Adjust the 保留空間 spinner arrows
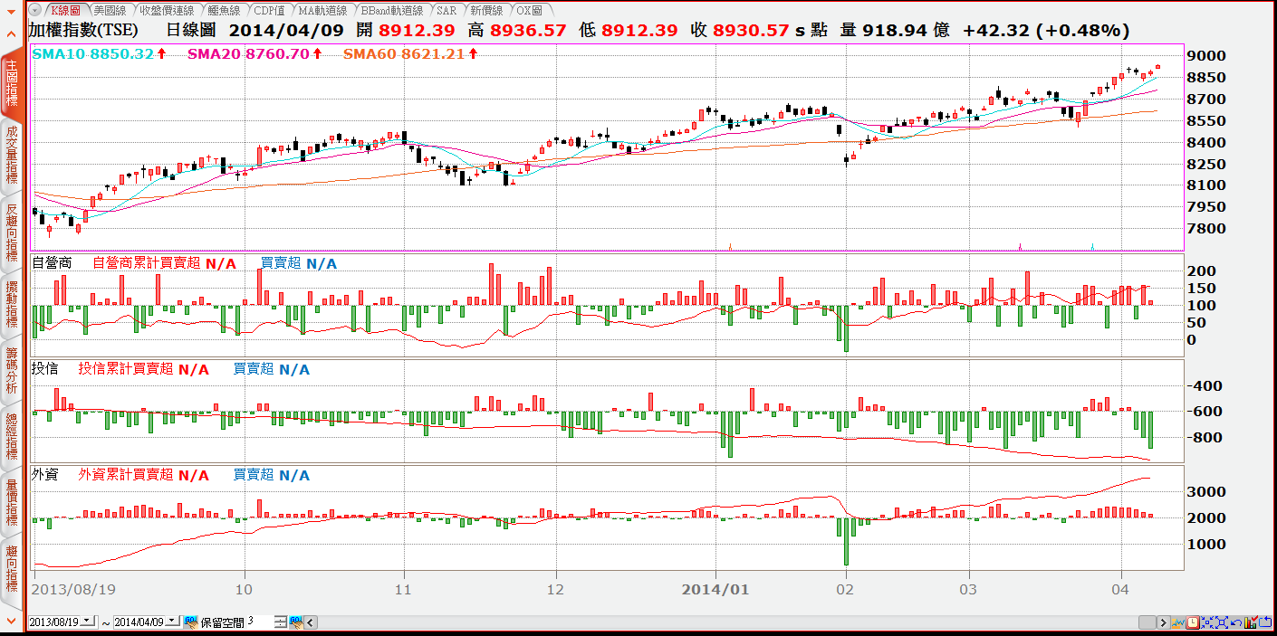This screenshot has width=1277, height=636. (280, 622)
